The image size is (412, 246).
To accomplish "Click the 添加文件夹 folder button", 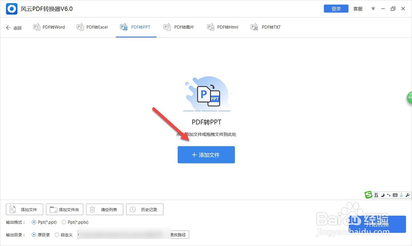I will [65, 209].
